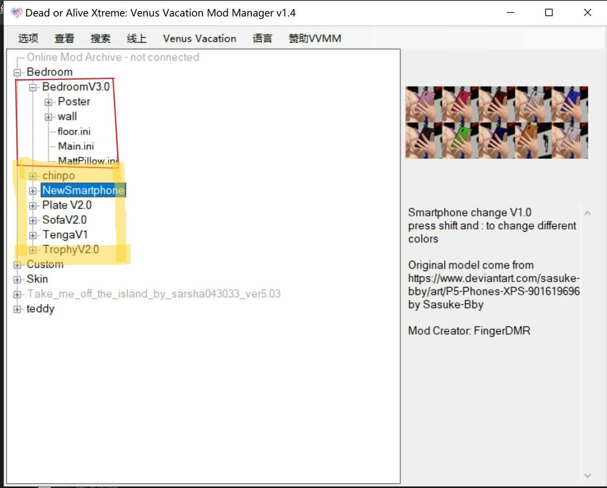Expand the TrophyV2.0 node
Screen dimensions: 607x488
pyautogui.click(x=33, y=250)
